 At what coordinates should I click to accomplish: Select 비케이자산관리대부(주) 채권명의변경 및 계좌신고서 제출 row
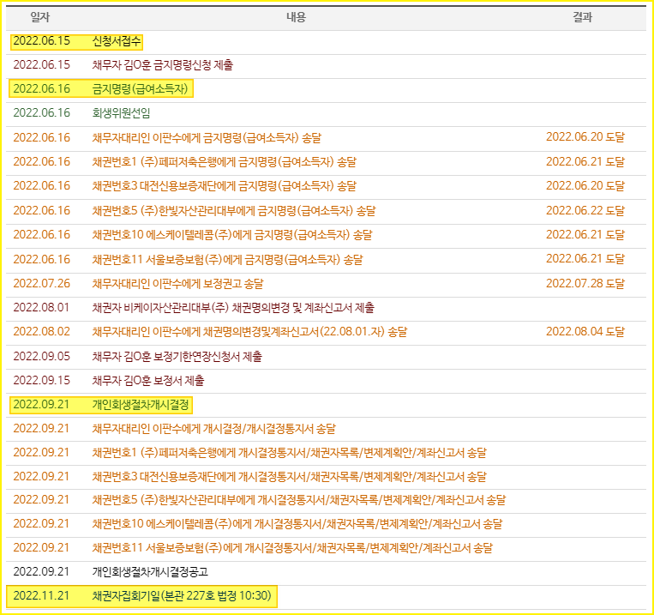coord(327,308)
